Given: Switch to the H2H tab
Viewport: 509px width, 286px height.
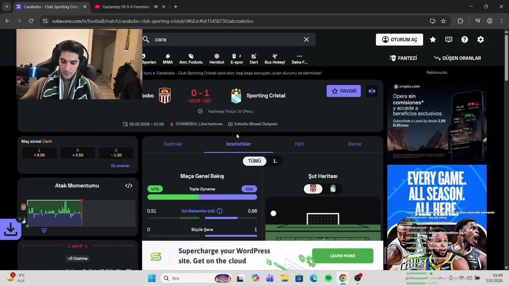Looking at the screenshot, I should [x=299, y=144].
